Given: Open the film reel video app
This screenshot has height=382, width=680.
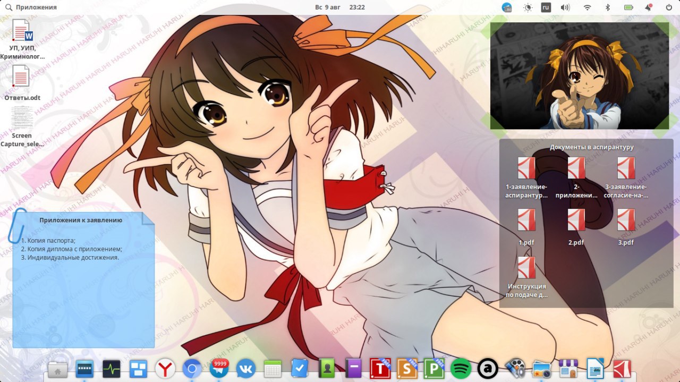Looking at the screenshot, I should 515,369.
